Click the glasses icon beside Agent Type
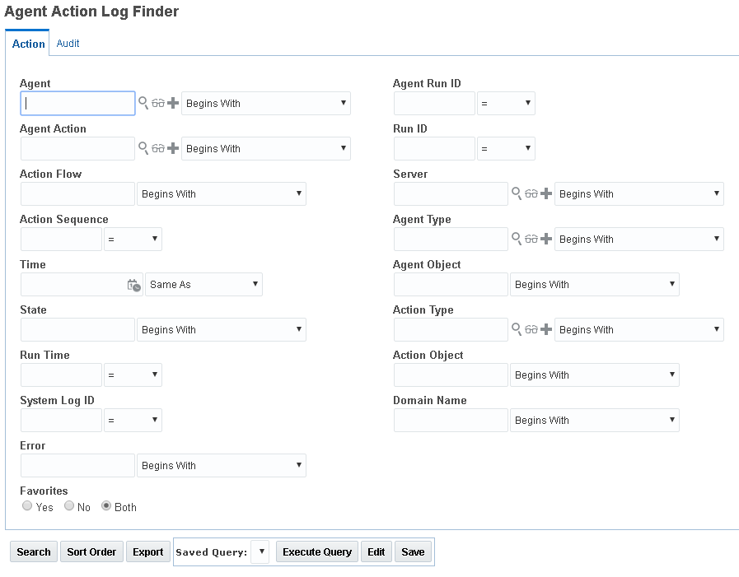Screen dimensions: 739x577 click(531, 239)
